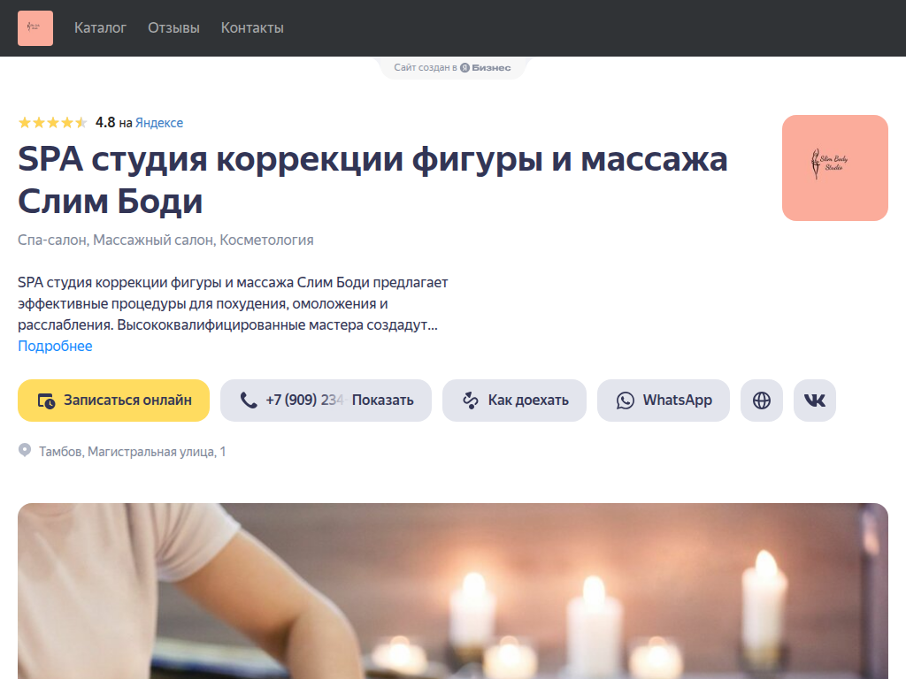
Task: Click the yellow star rating stars
Action: coord(51,121)
